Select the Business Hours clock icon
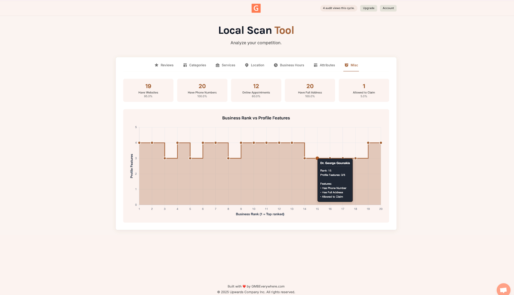The image size is (514, 295). (276, 65)
